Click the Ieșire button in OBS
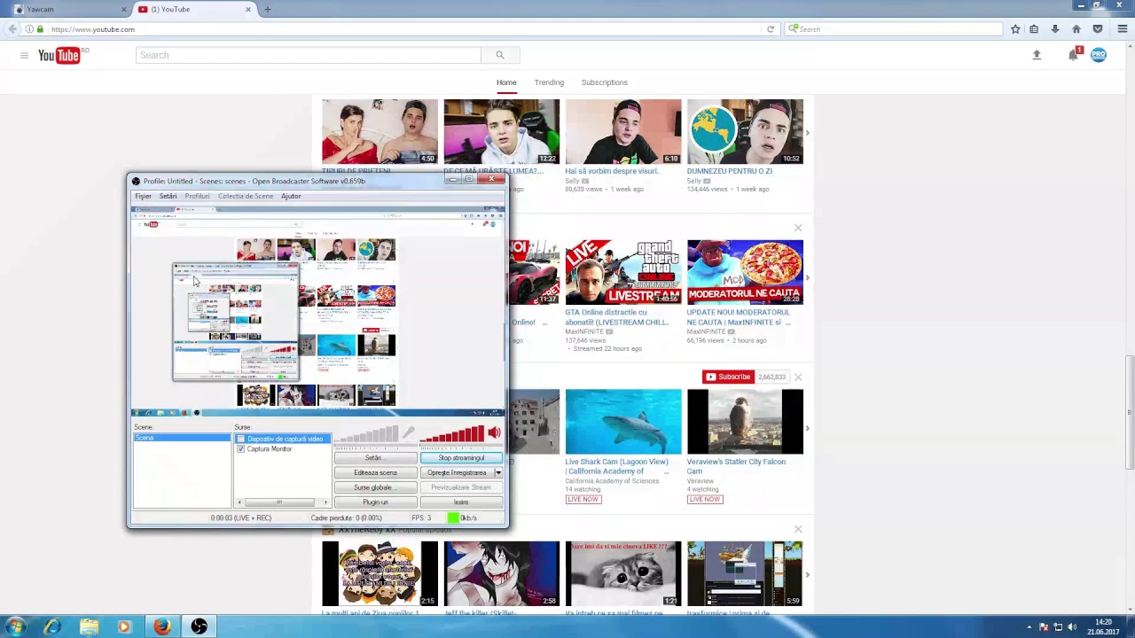This screenshot has height=638, width=1135. [x=461, y=502]
